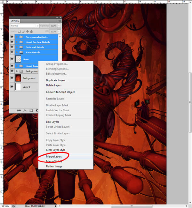
Task: Open the fx layer style icon
Action: [x=25, y=110]
